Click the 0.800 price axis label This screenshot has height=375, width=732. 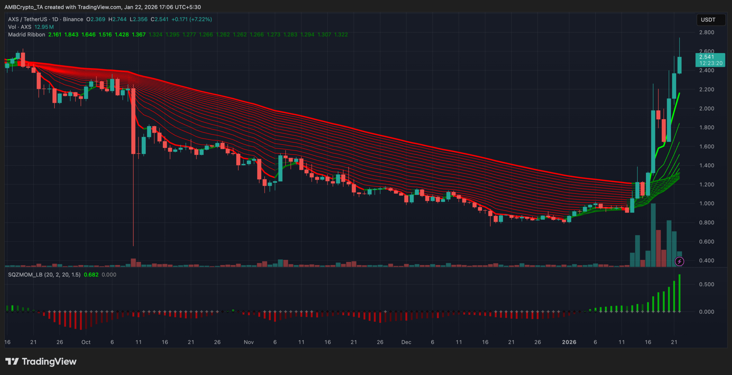pyautogui.click(x=706, y=223)
